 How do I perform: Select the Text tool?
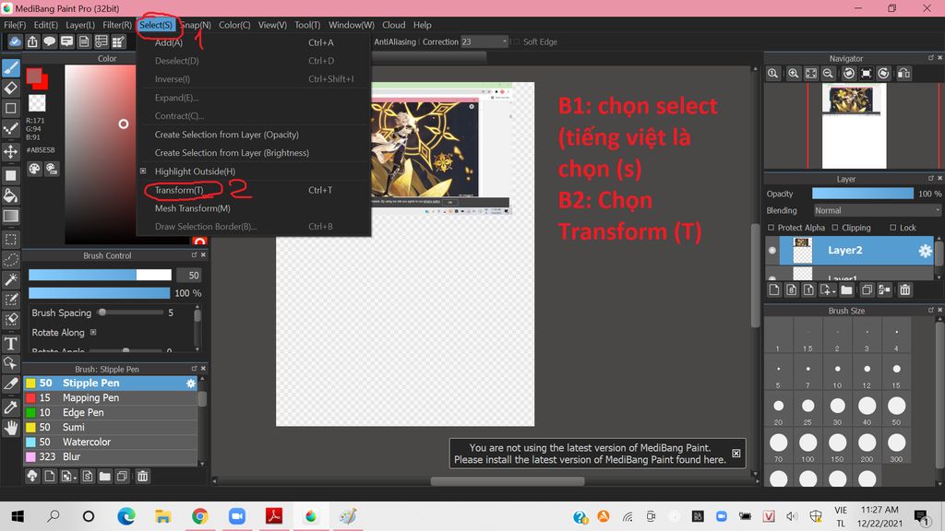click(x=11, y=344)
